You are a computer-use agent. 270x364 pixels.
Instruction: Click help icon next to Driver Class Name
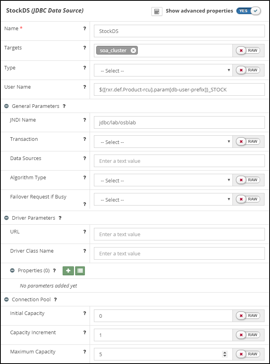tap(85, 251)
